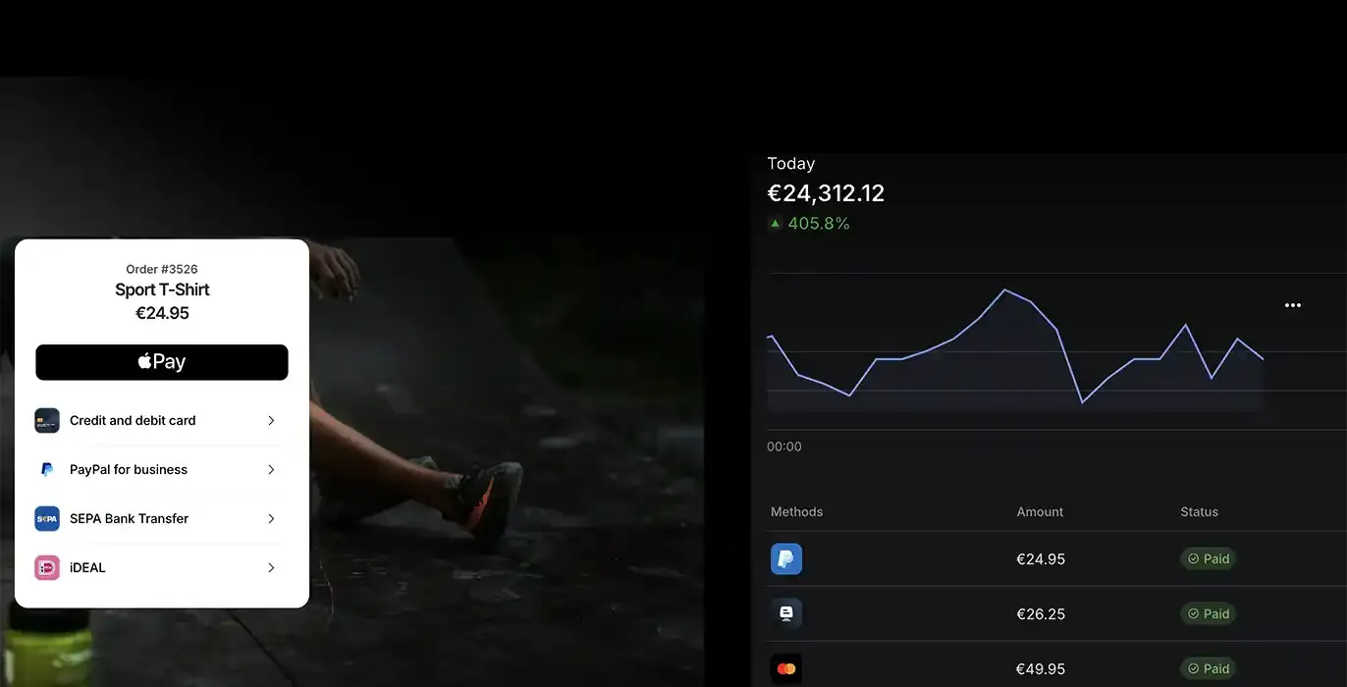Click the Mastercard icon in the Methods table
This screenshot has width=1347, height=687.
[x=786, y=669]
